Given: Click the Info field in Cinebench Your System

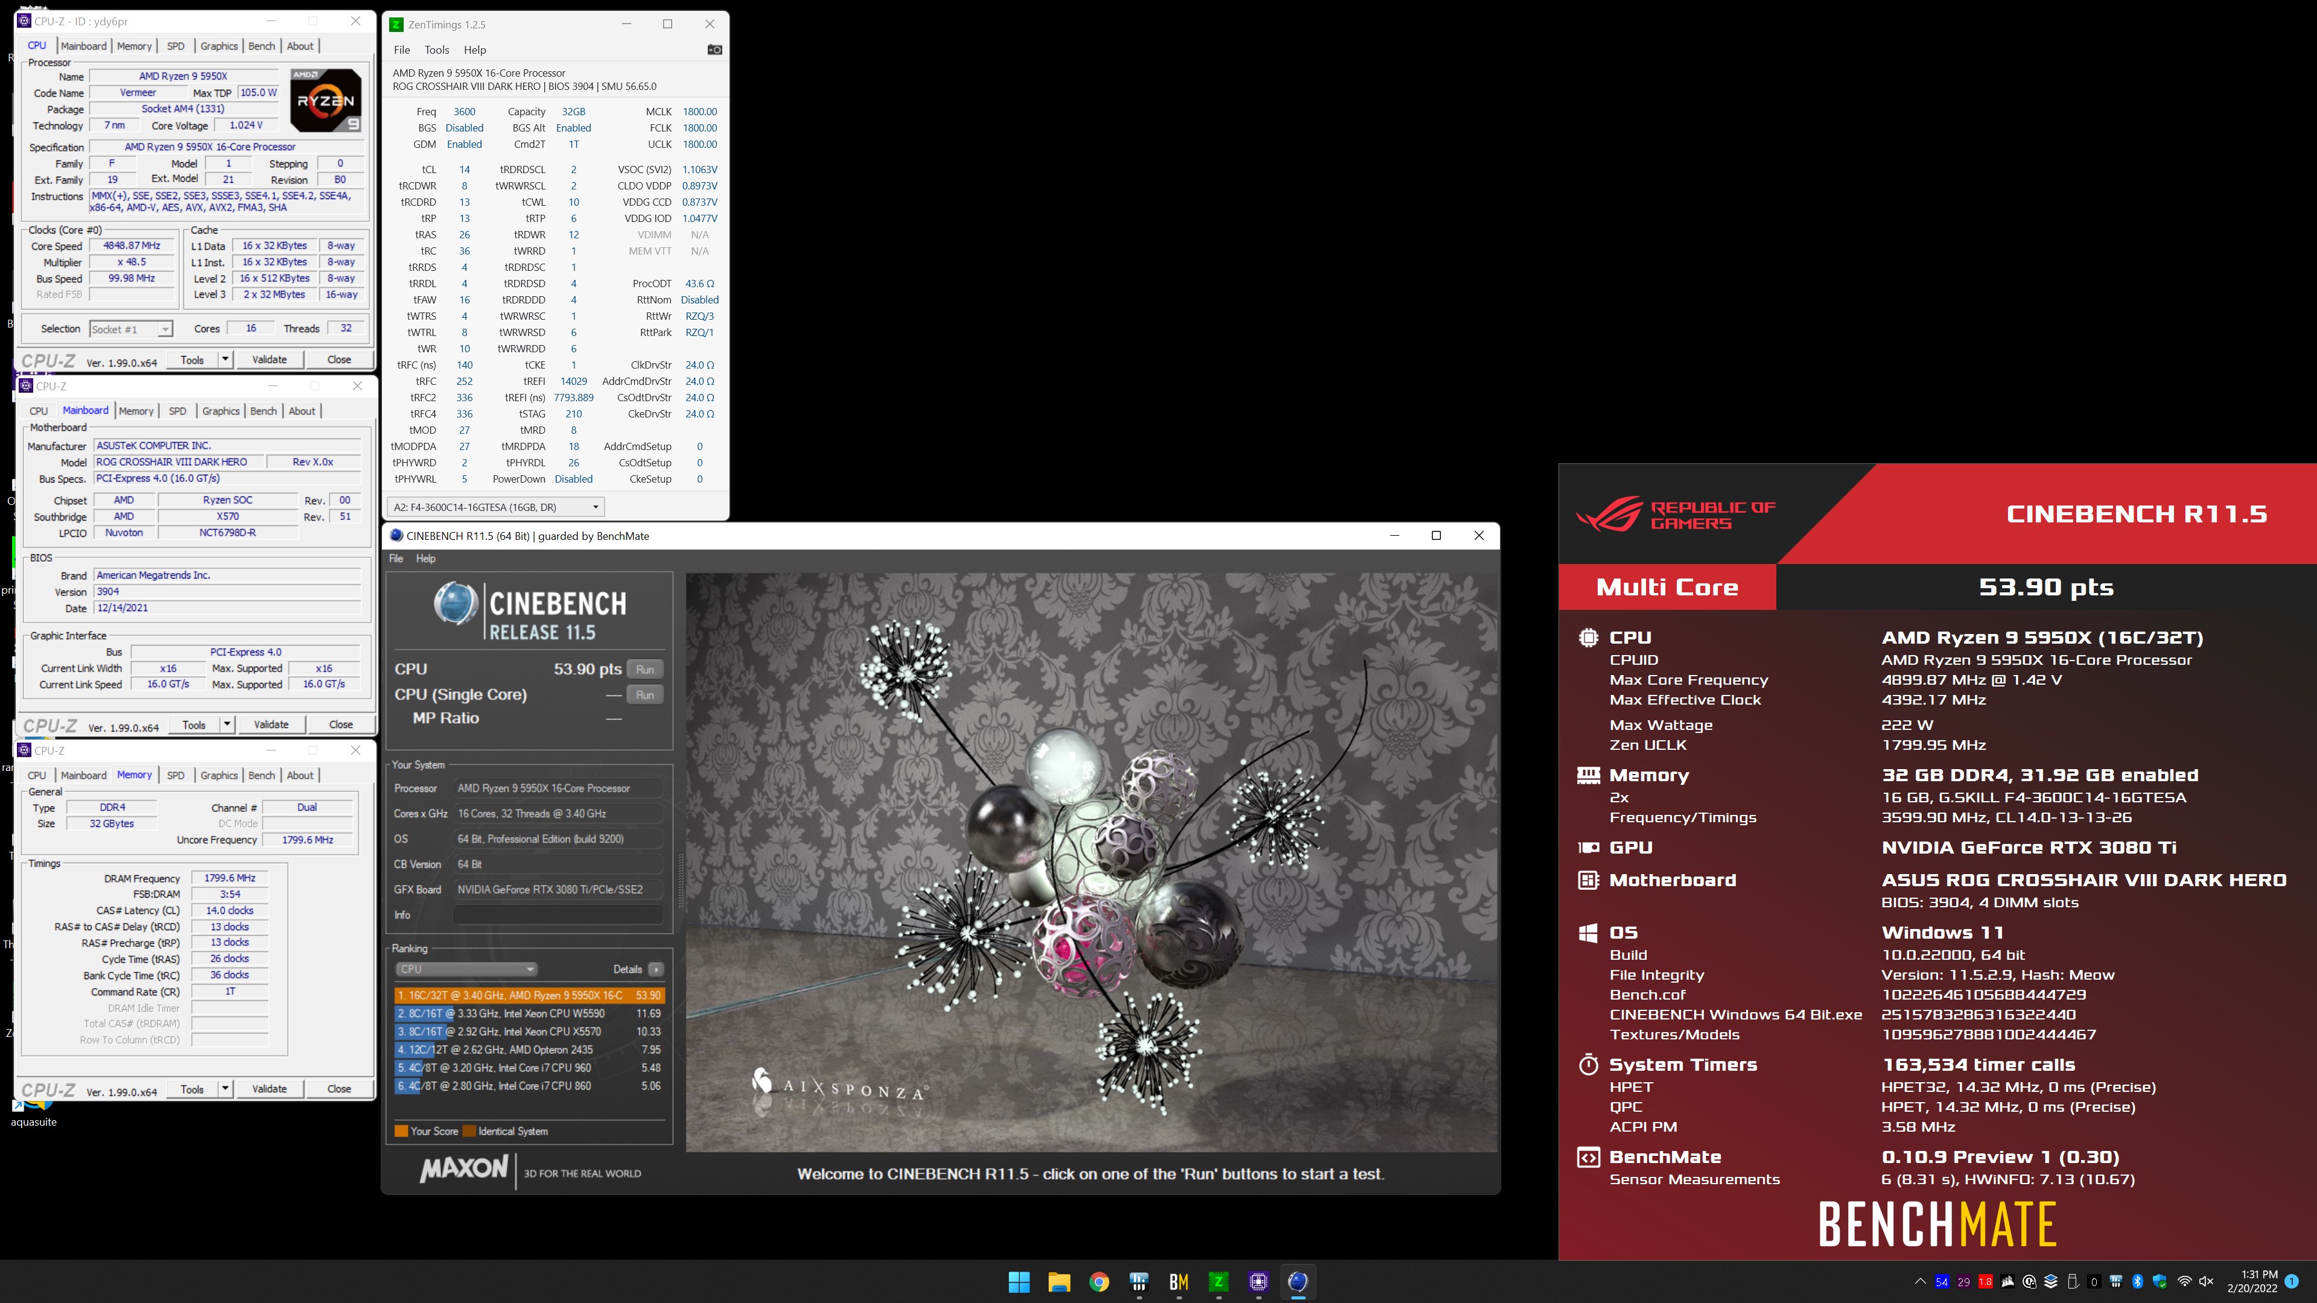Looking at the screenshot, I should 558,915.
